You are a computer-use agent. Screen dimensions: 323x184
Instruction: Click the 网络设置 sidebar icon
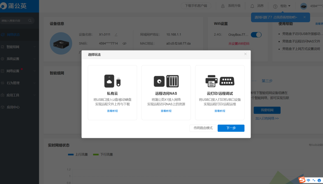click(x=3, y=71)
